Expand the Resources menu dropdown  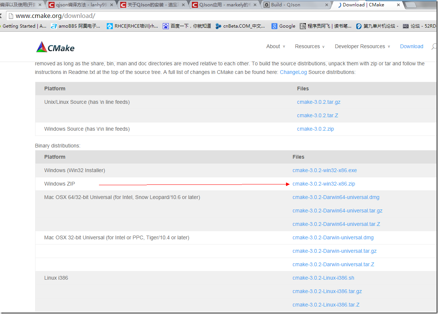(x=310, y=46)
